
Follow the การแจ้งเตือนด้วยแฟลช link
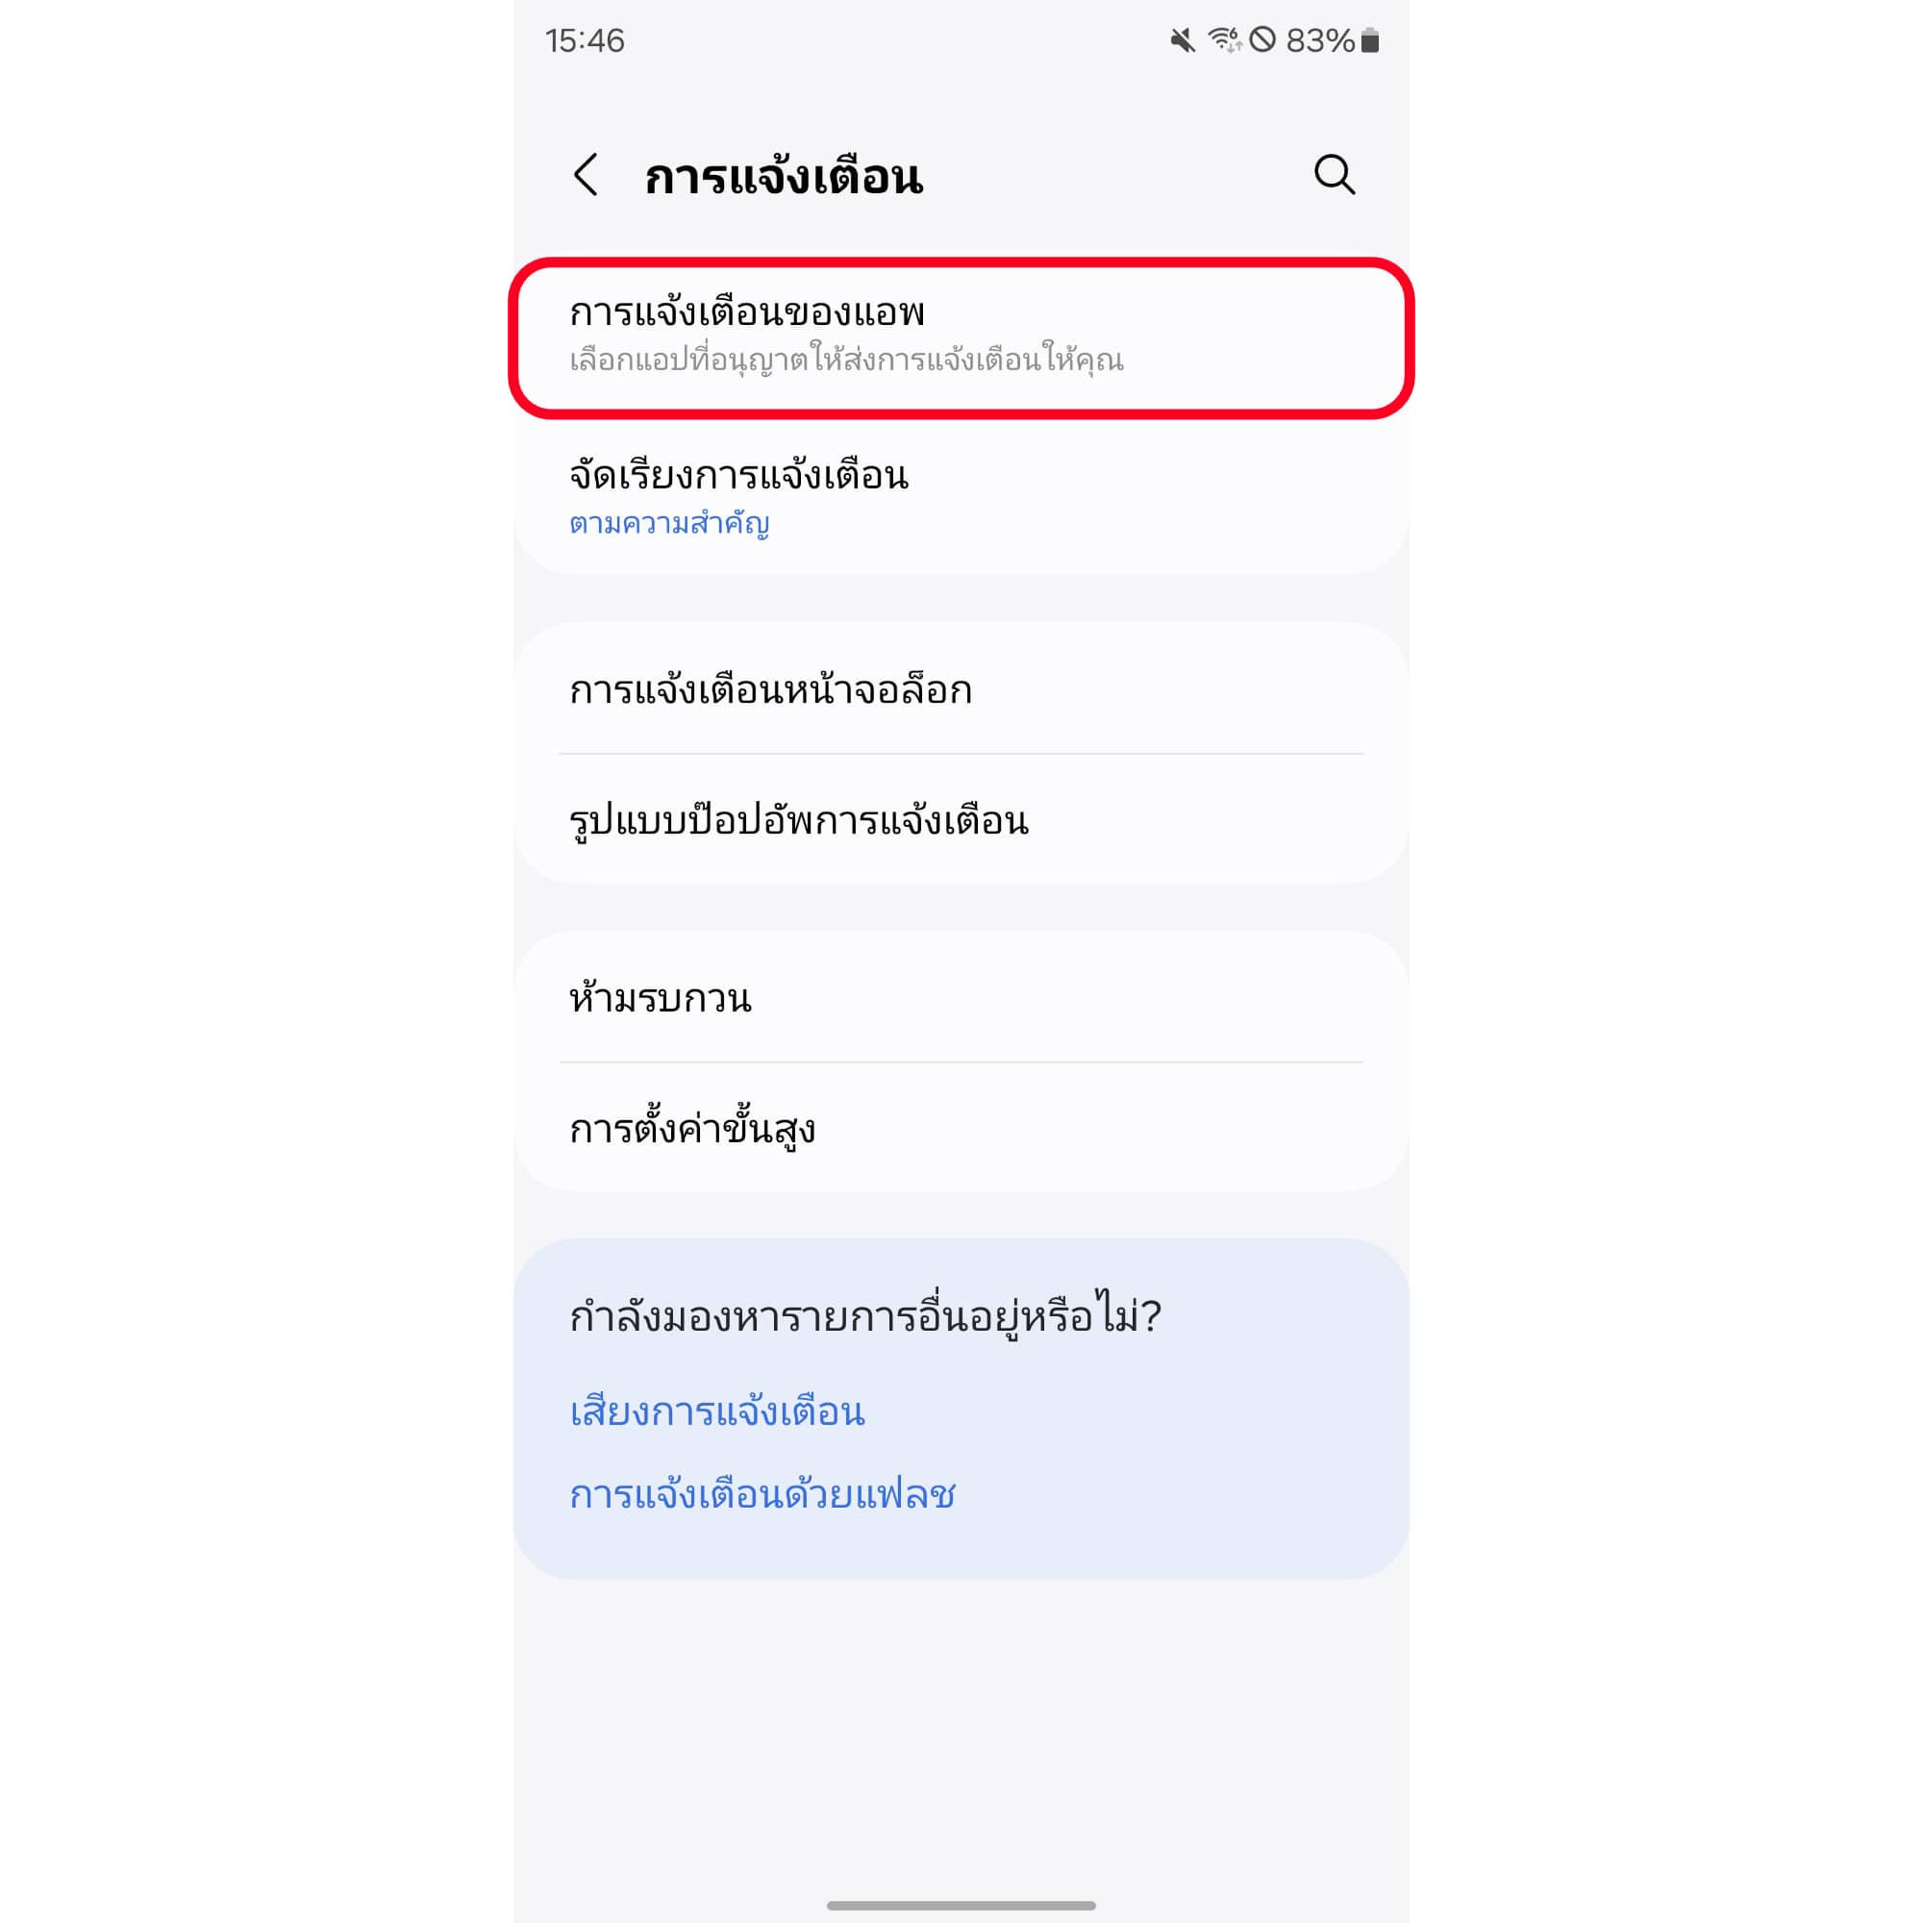tap(762, 1494)
